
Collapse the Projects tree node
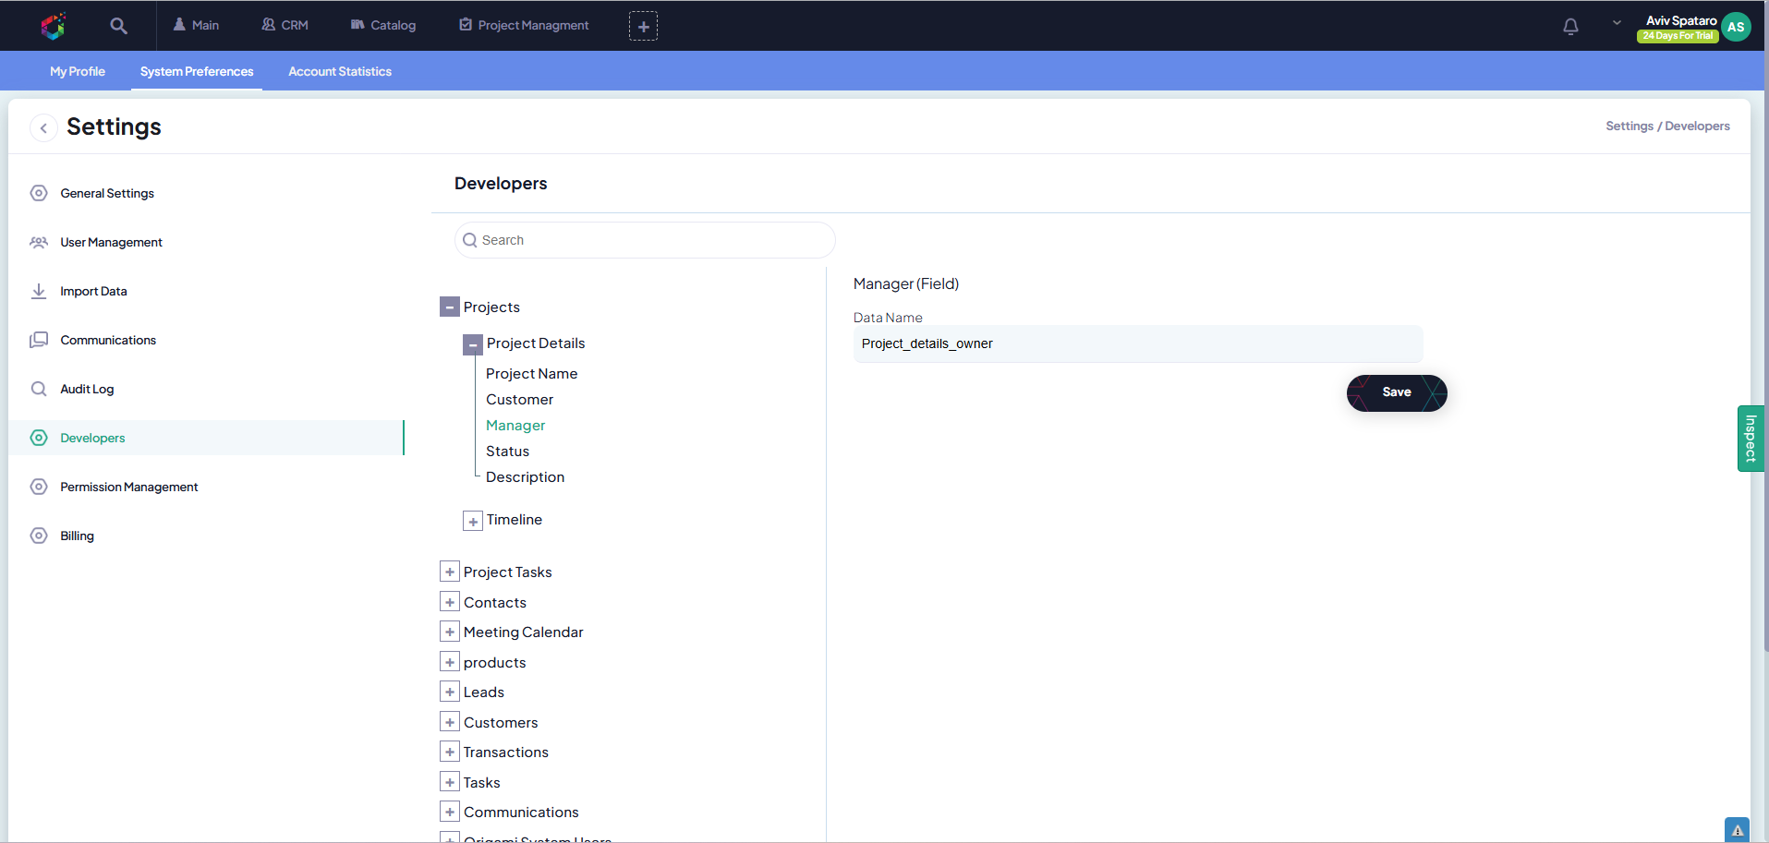tap(450, 307)
